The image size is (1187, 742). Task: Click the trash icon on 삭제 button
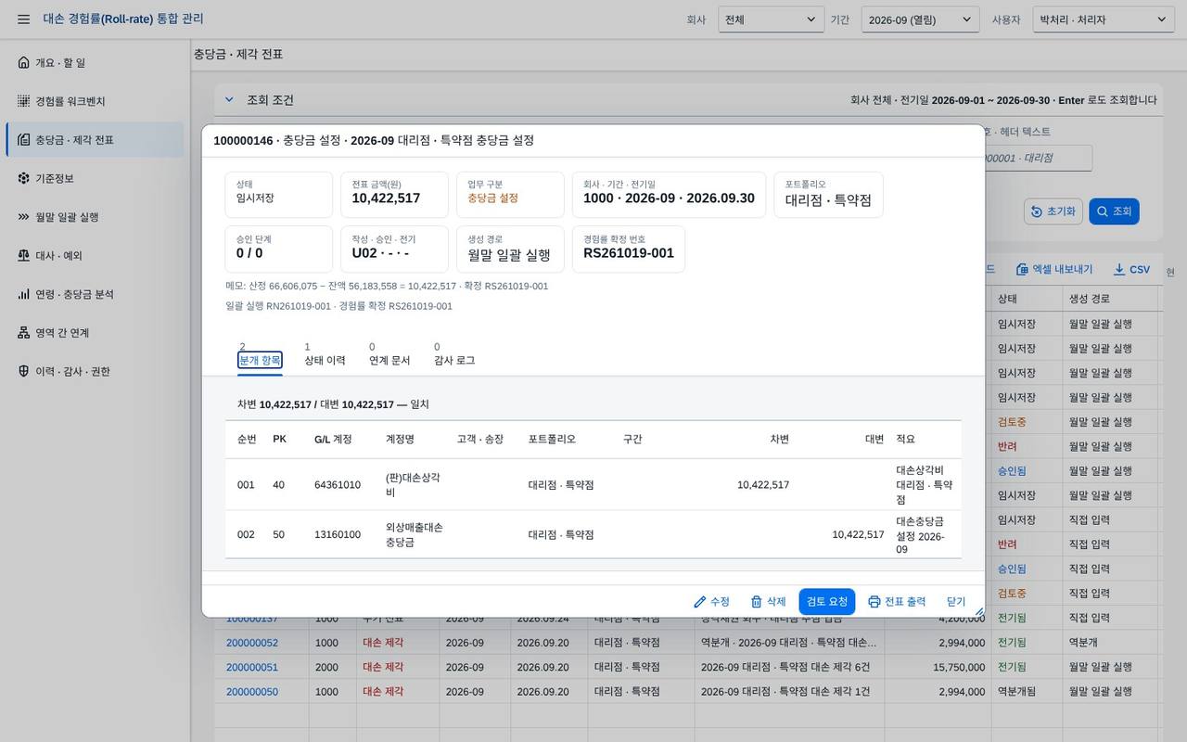point(757,602)
